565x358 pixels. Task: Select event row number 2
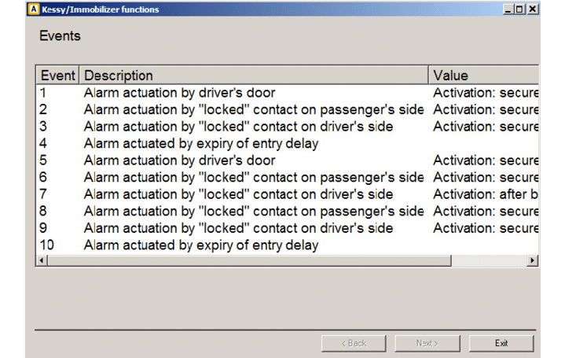tap(253, 109)
